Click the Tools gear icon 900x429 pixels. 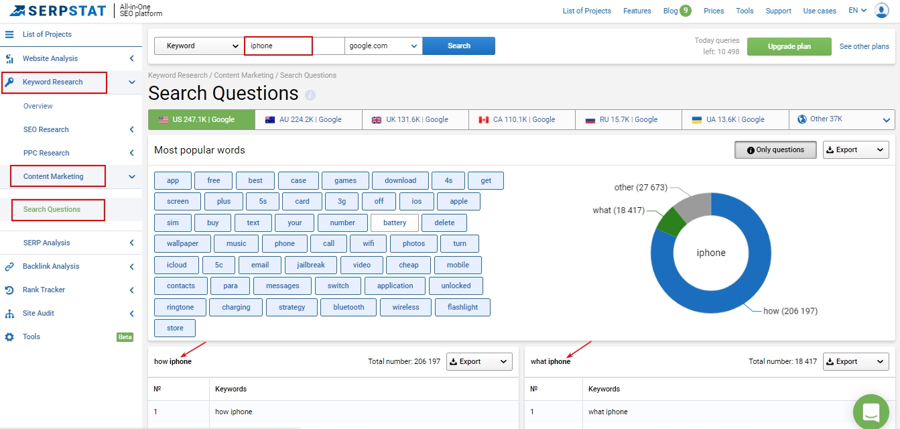pos(9,336)
